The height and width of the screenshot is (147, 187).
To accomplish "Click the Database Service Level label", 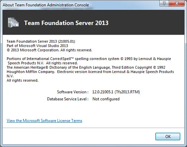I will pyautogui.click(x=68, y=99).
